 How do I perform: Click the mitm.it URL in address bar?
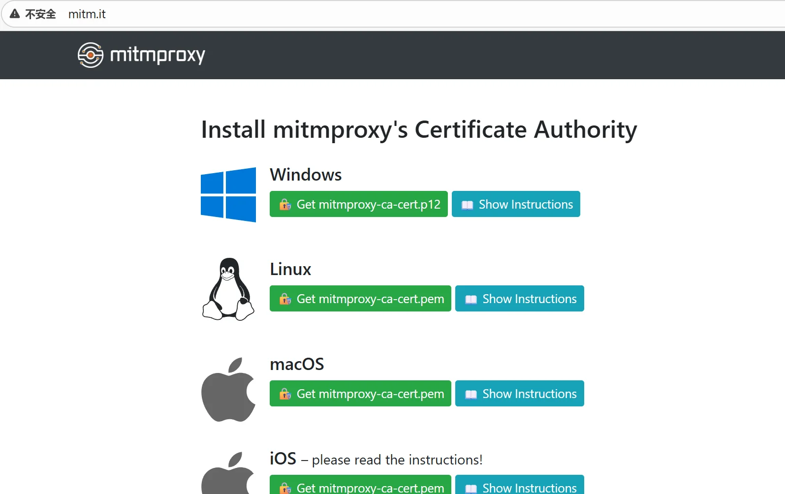pyautogui.click(x=87, y=14)
